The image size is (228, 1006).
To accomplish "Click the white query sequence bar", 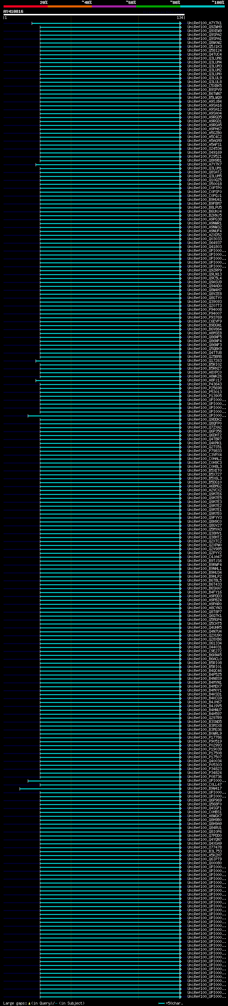I will (94, 15).
